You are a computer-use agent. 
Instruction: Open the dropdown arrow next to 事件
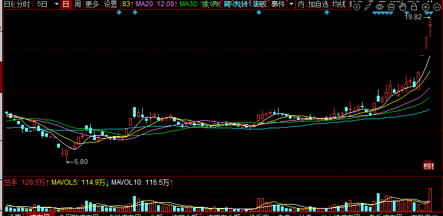292,4
